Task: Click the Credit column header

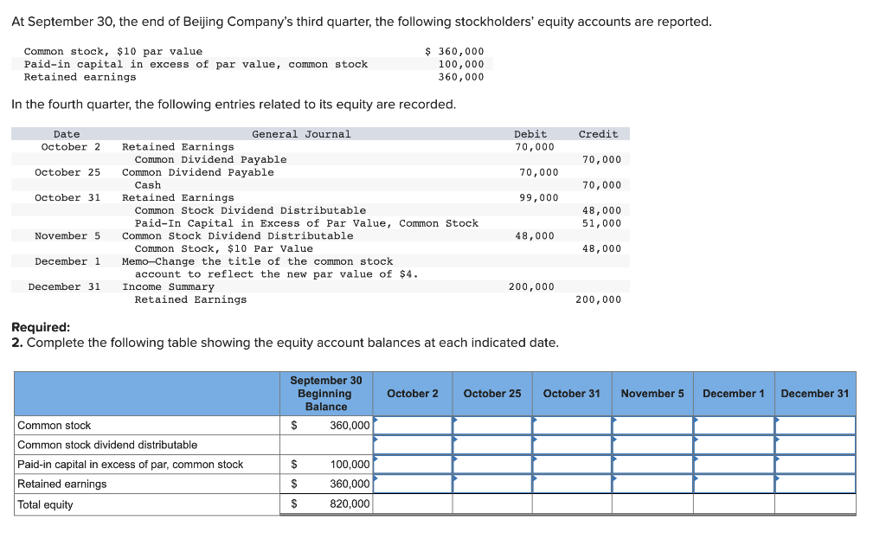Action: click(x=599, y=134)
